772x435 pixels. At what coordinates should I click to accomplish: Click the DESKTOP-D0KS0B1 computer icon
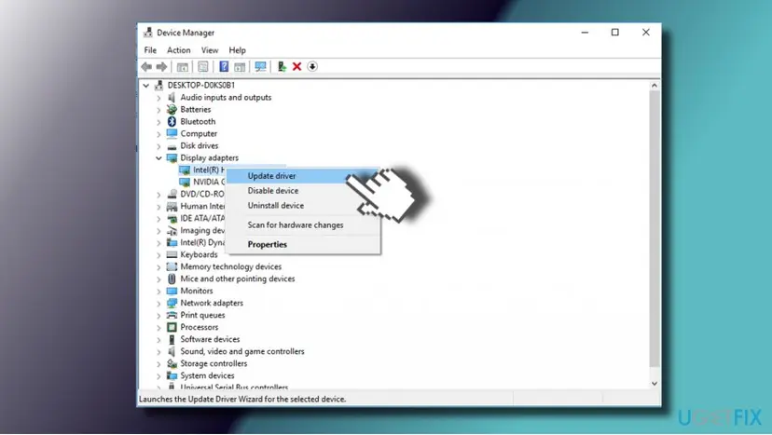click(x=159, y=85)
